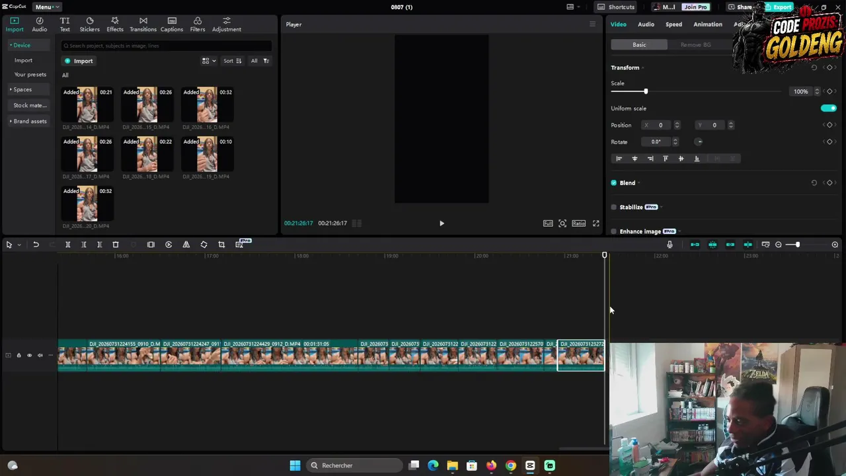846x476 pixels.
Task: Open the Effects panel
Action: coord(115,24)
